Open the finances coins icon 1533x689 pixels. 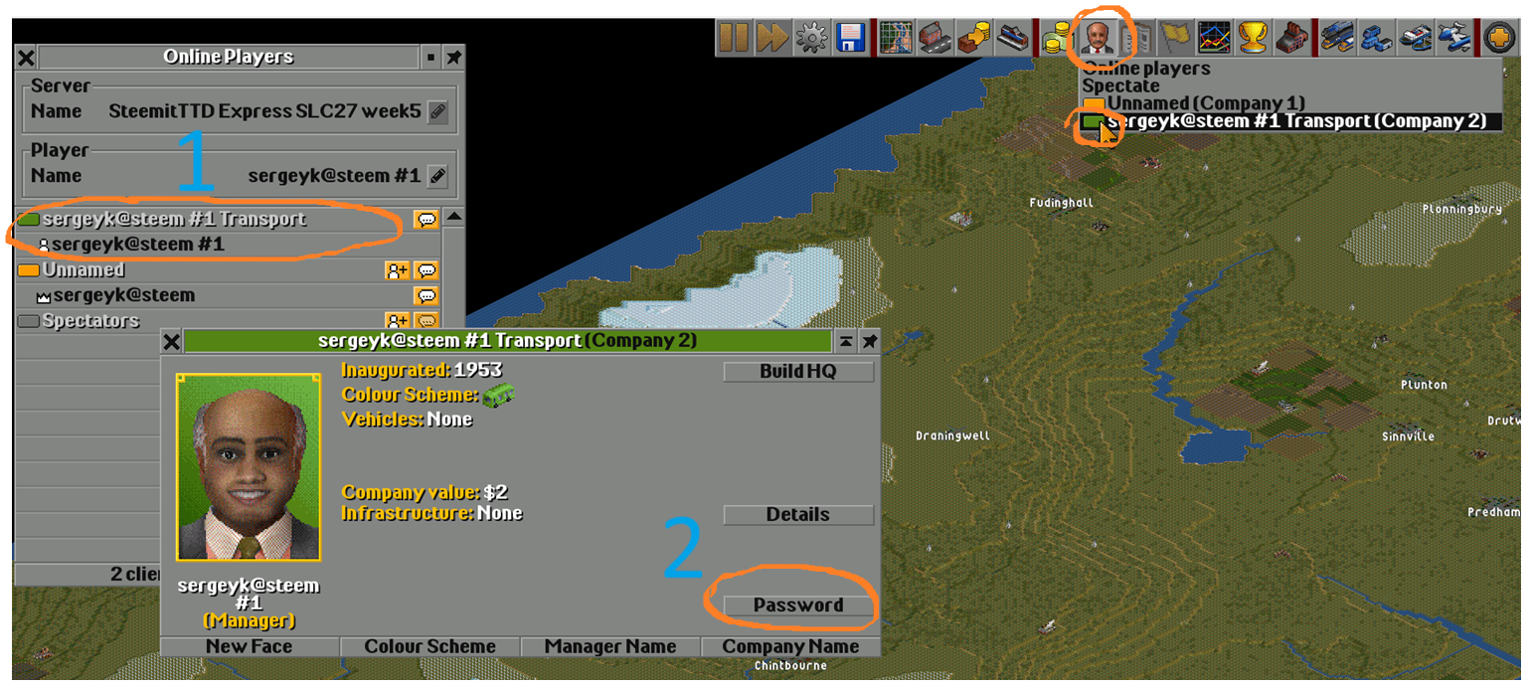coord(1057,38)
